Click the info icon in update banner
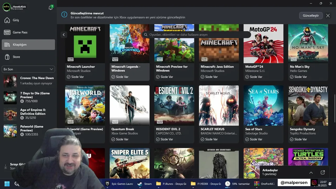 [x=64, y=14]
